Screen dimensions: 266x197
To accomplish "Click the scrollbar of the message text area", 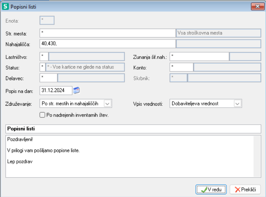I will click(x=257, y=156).
